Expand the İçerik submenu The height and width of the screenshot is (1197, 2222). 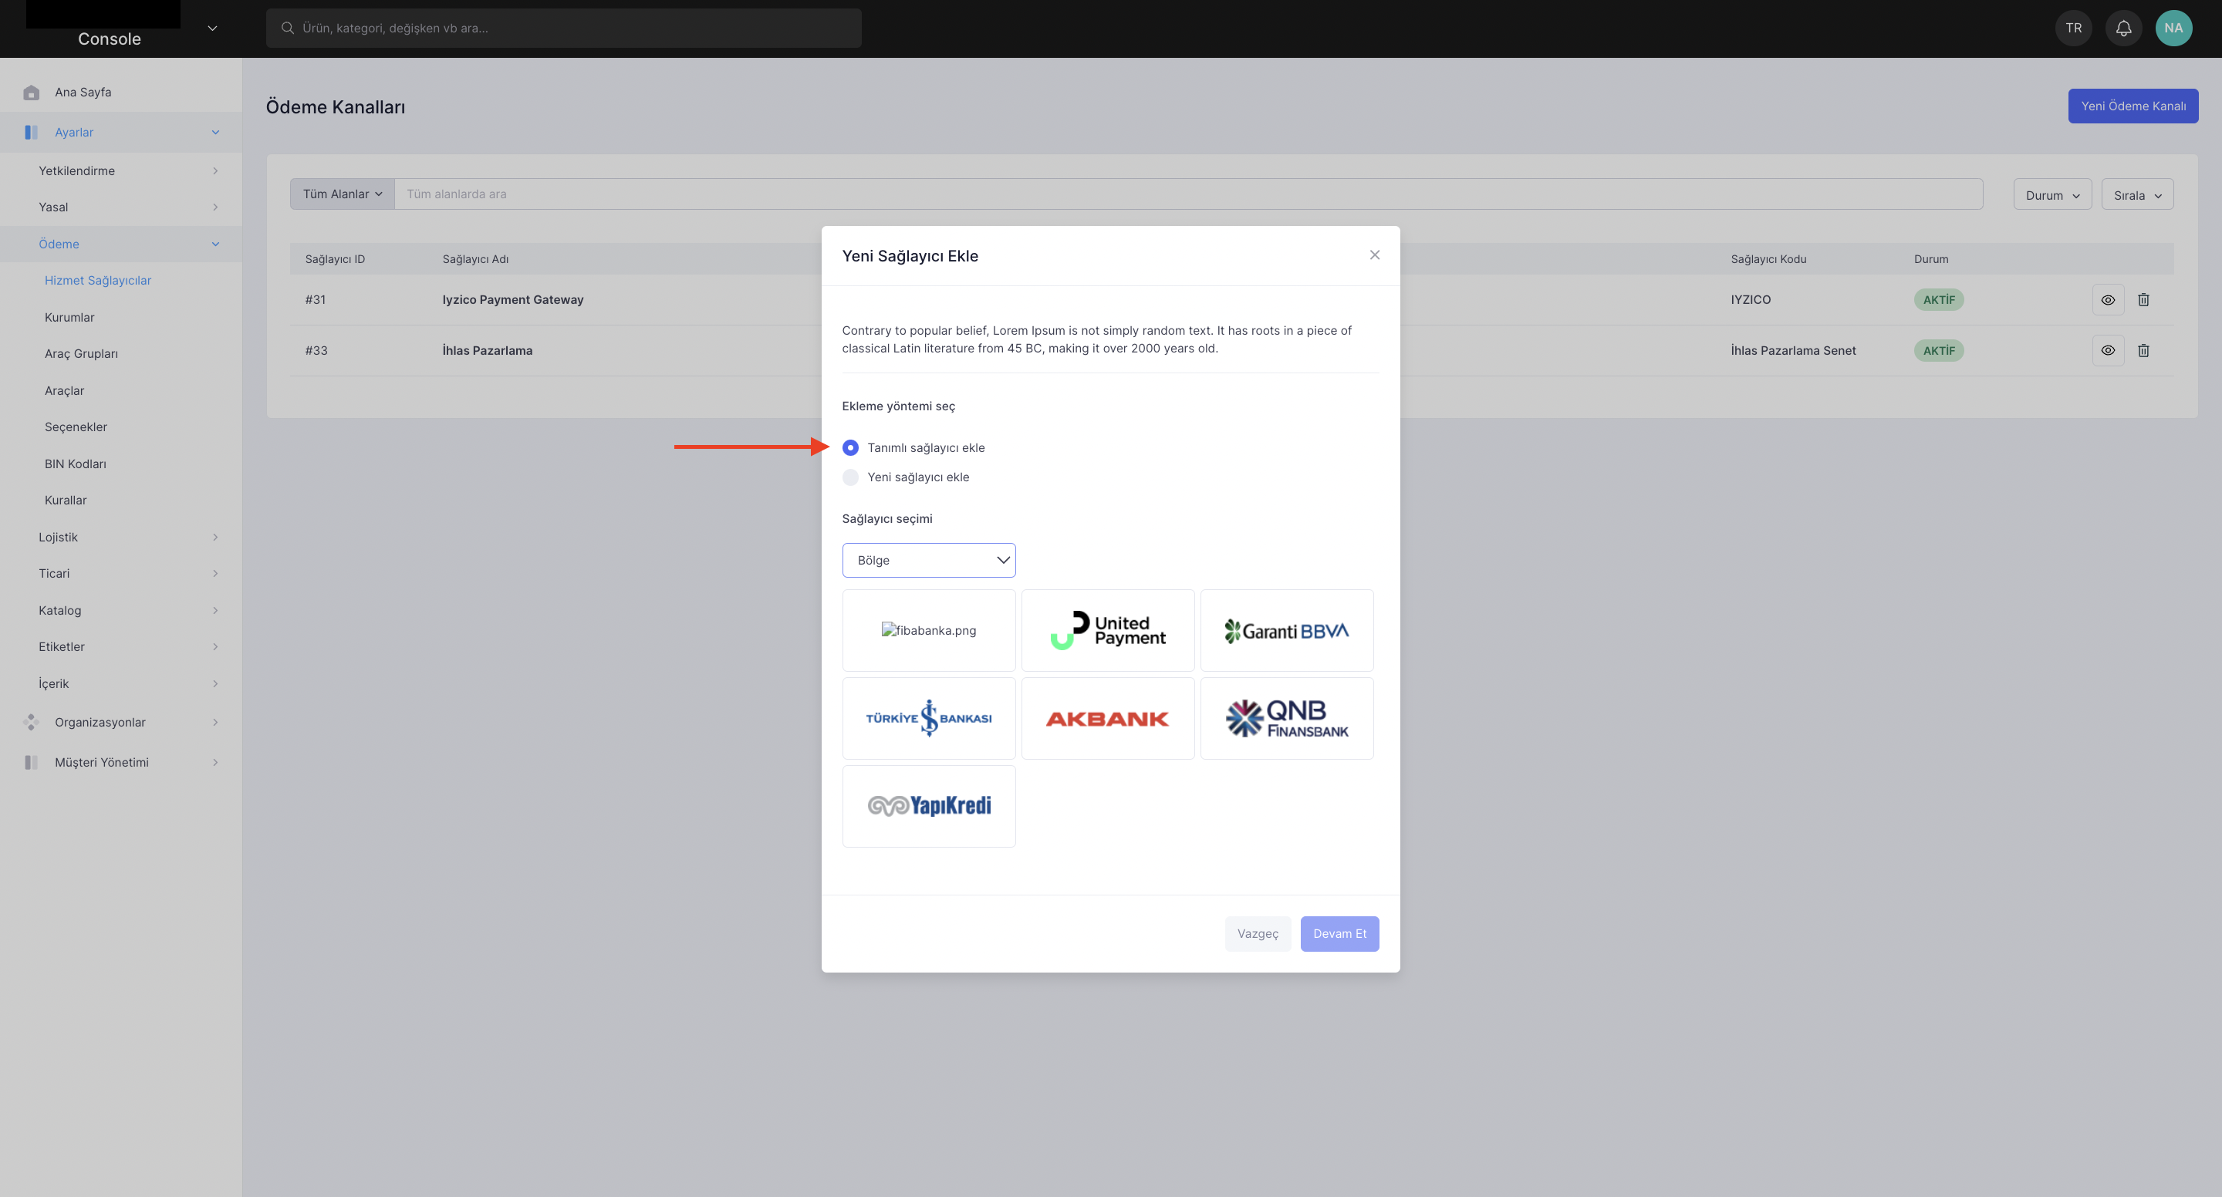[214, 684]
